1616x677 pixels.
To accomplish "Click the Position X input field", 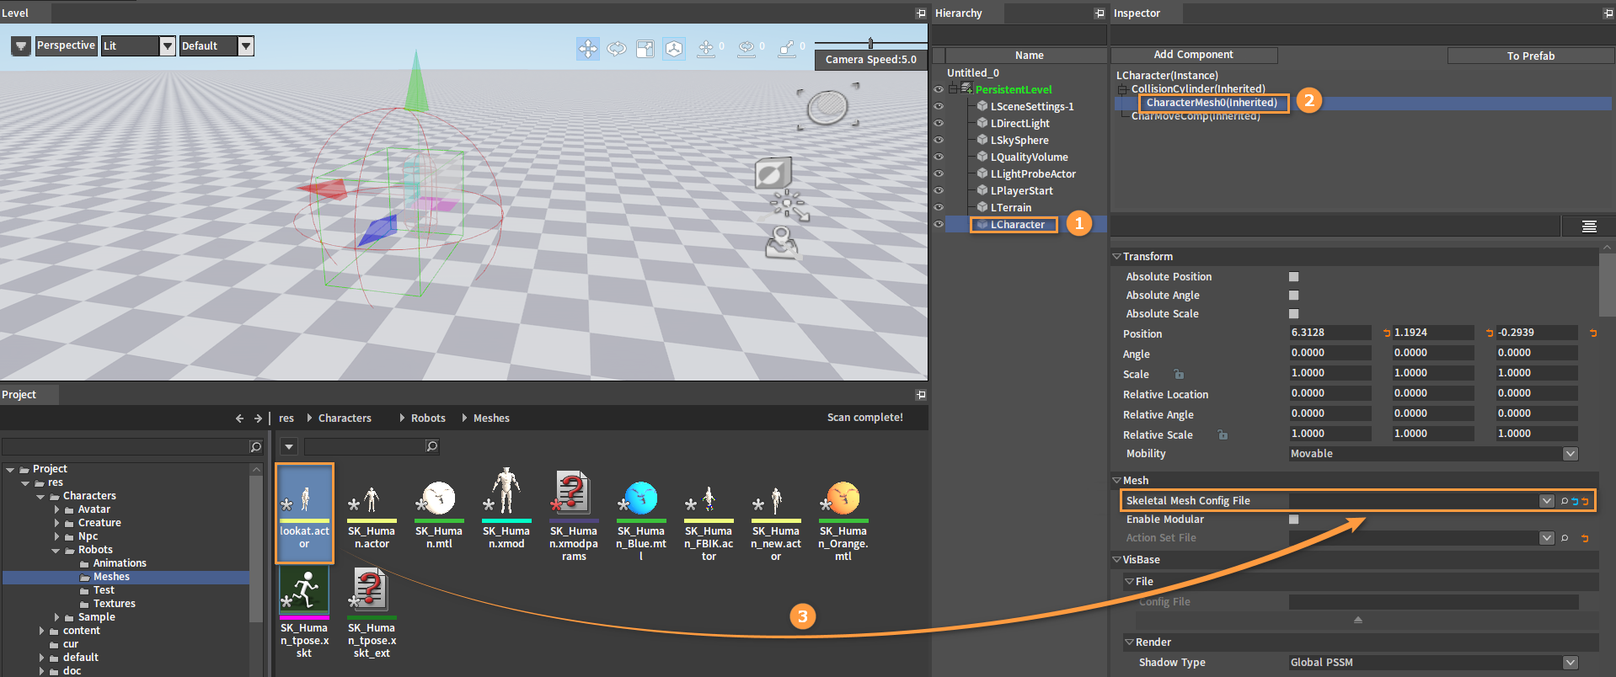I will click(x=1330, y=333).
